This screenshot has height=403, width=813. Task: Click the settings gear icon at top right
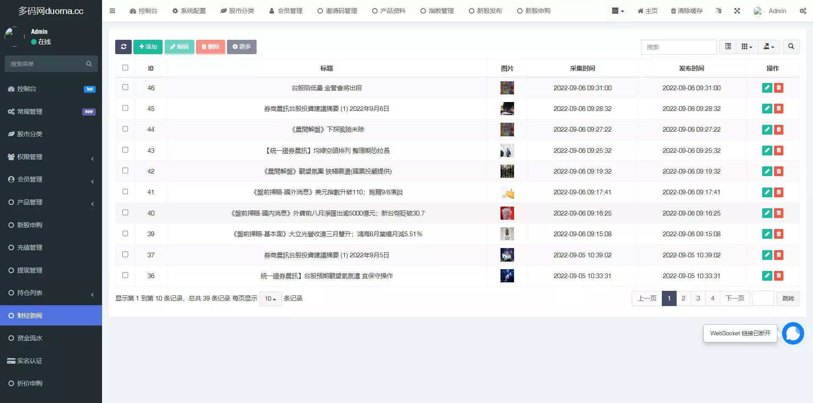[x=803, y=11]
